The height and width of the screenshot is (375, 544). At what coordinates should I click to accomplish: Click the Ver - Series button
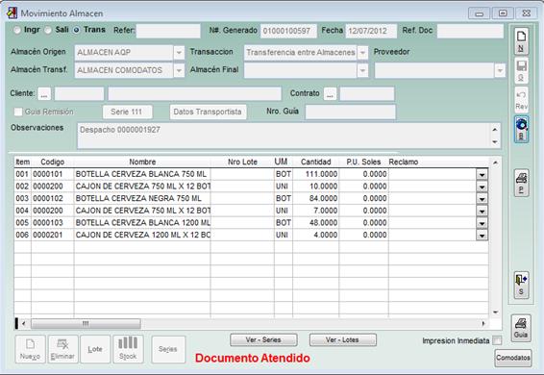(263, 340)
